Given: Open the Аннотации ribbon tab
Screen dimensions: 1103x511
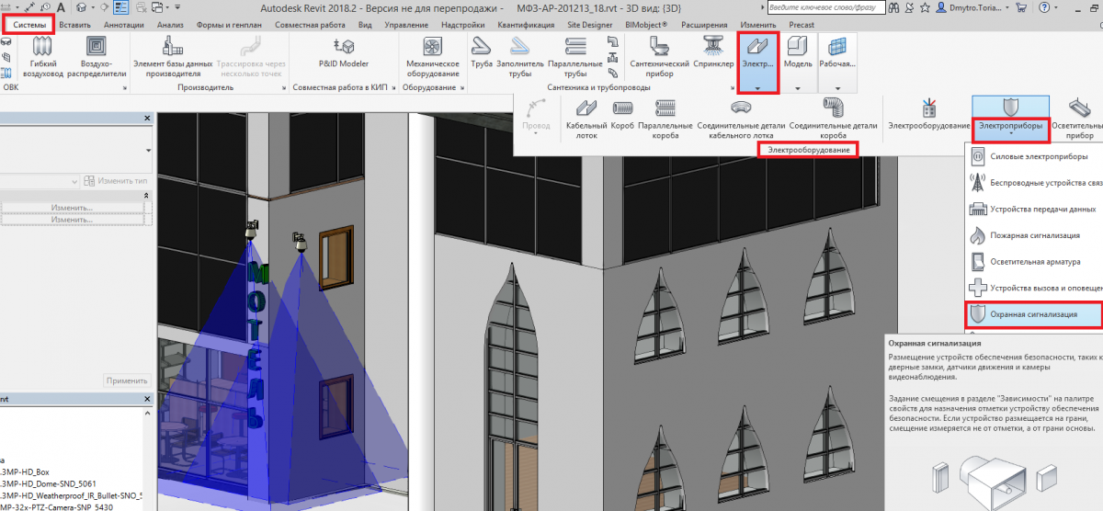Looking at the screenshot, I should point(124,25).
